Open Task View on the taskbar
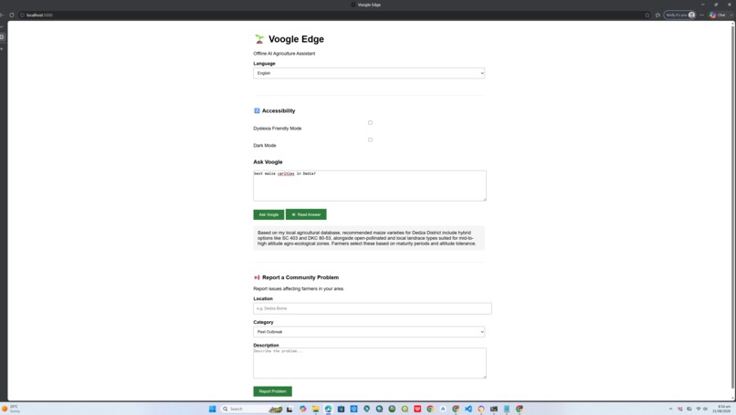Viewport: 736px width, 415px height. click(x=289, y=409)
